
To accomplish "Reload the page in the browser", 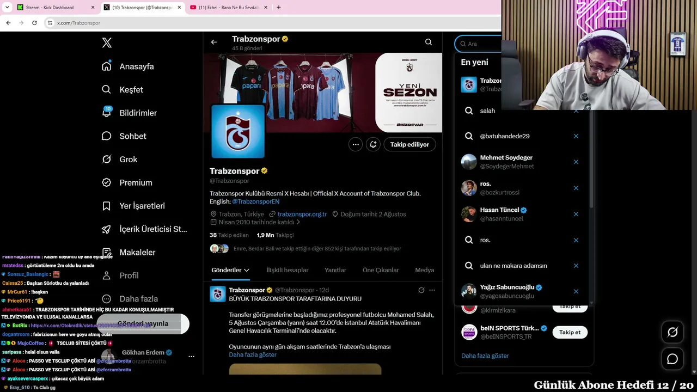I will click(34, 23).
